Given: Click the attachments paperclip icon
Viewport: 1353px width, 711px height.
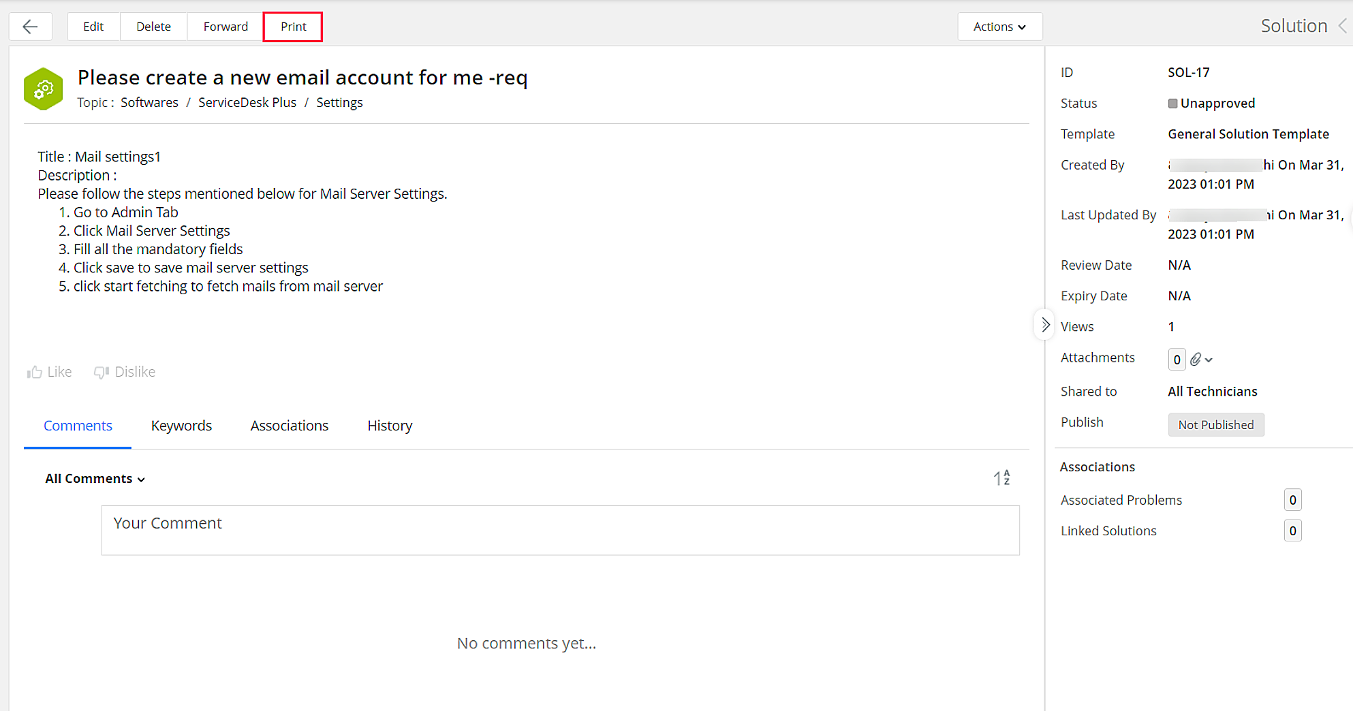Looking at the screenshot, I should 1196,359.
